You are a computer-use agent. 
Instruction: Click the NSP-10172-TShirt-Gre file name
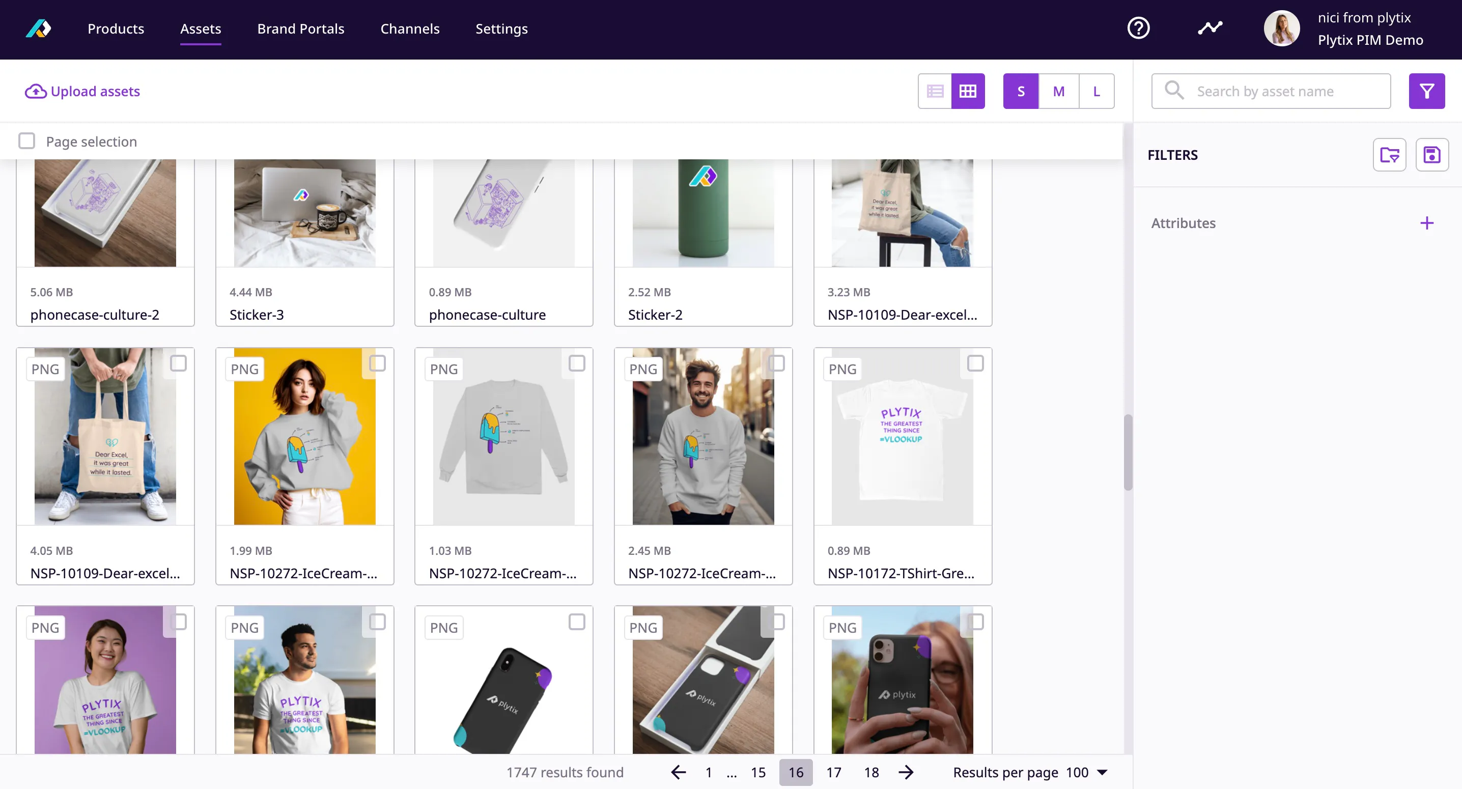[901, 573]
